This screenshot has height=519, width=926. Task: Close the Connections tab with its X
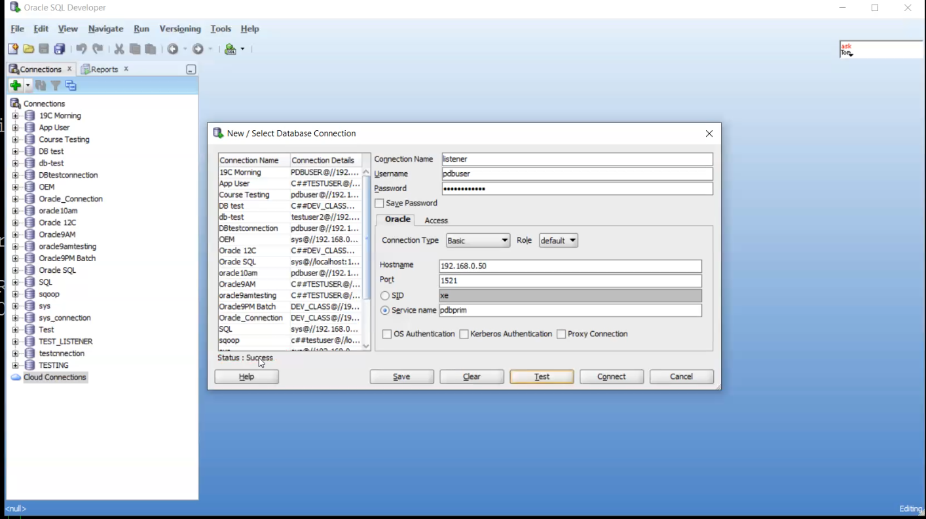(69, 69)
